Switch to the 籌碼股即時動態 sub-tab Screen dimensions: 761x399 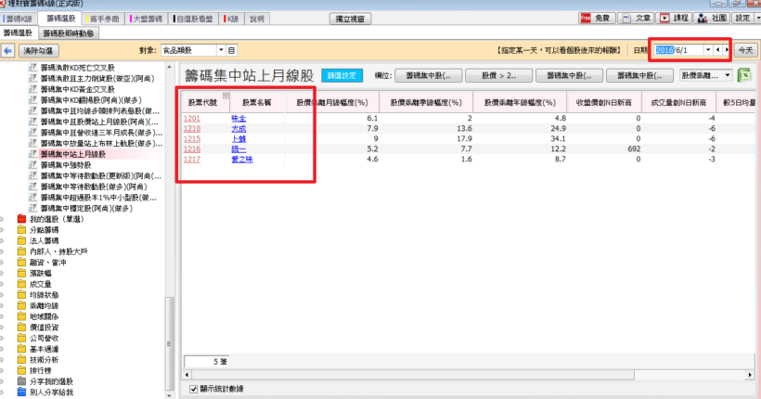click(69, 33)
